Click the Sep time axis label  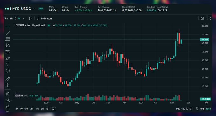pos(108,103)
